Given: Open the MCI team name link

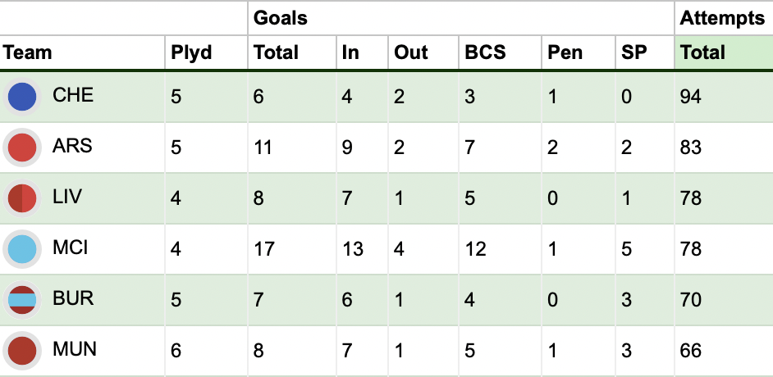Looking at the screenshot, I should [x=71, y=248].
